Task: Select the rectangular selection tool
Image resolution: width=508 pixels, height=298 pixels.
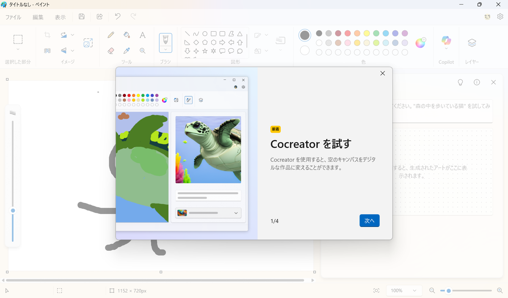Action: [18, 39]
